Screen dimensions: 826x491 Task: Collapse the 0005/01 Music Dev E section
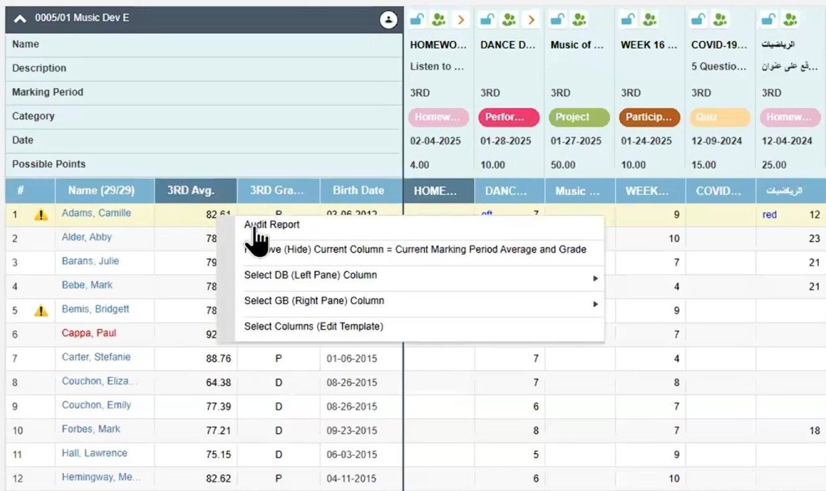point(20,19)
